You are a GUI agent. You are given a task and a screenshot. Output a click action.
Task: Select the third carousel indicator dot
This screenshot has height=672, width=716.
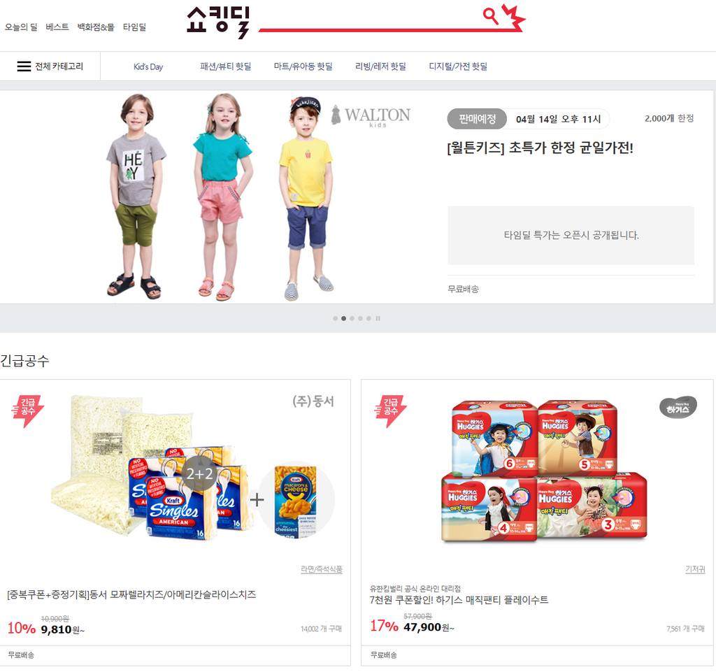coord(352,318)
